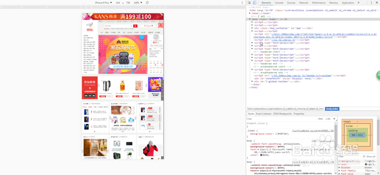Click the #666 color swatch in body rule

(x=261, y=155)
